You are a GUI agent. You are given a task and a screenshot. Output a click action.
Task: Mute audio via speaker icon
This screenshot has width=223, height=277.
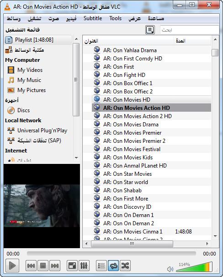pyautogui.click(x=170, y=269)
